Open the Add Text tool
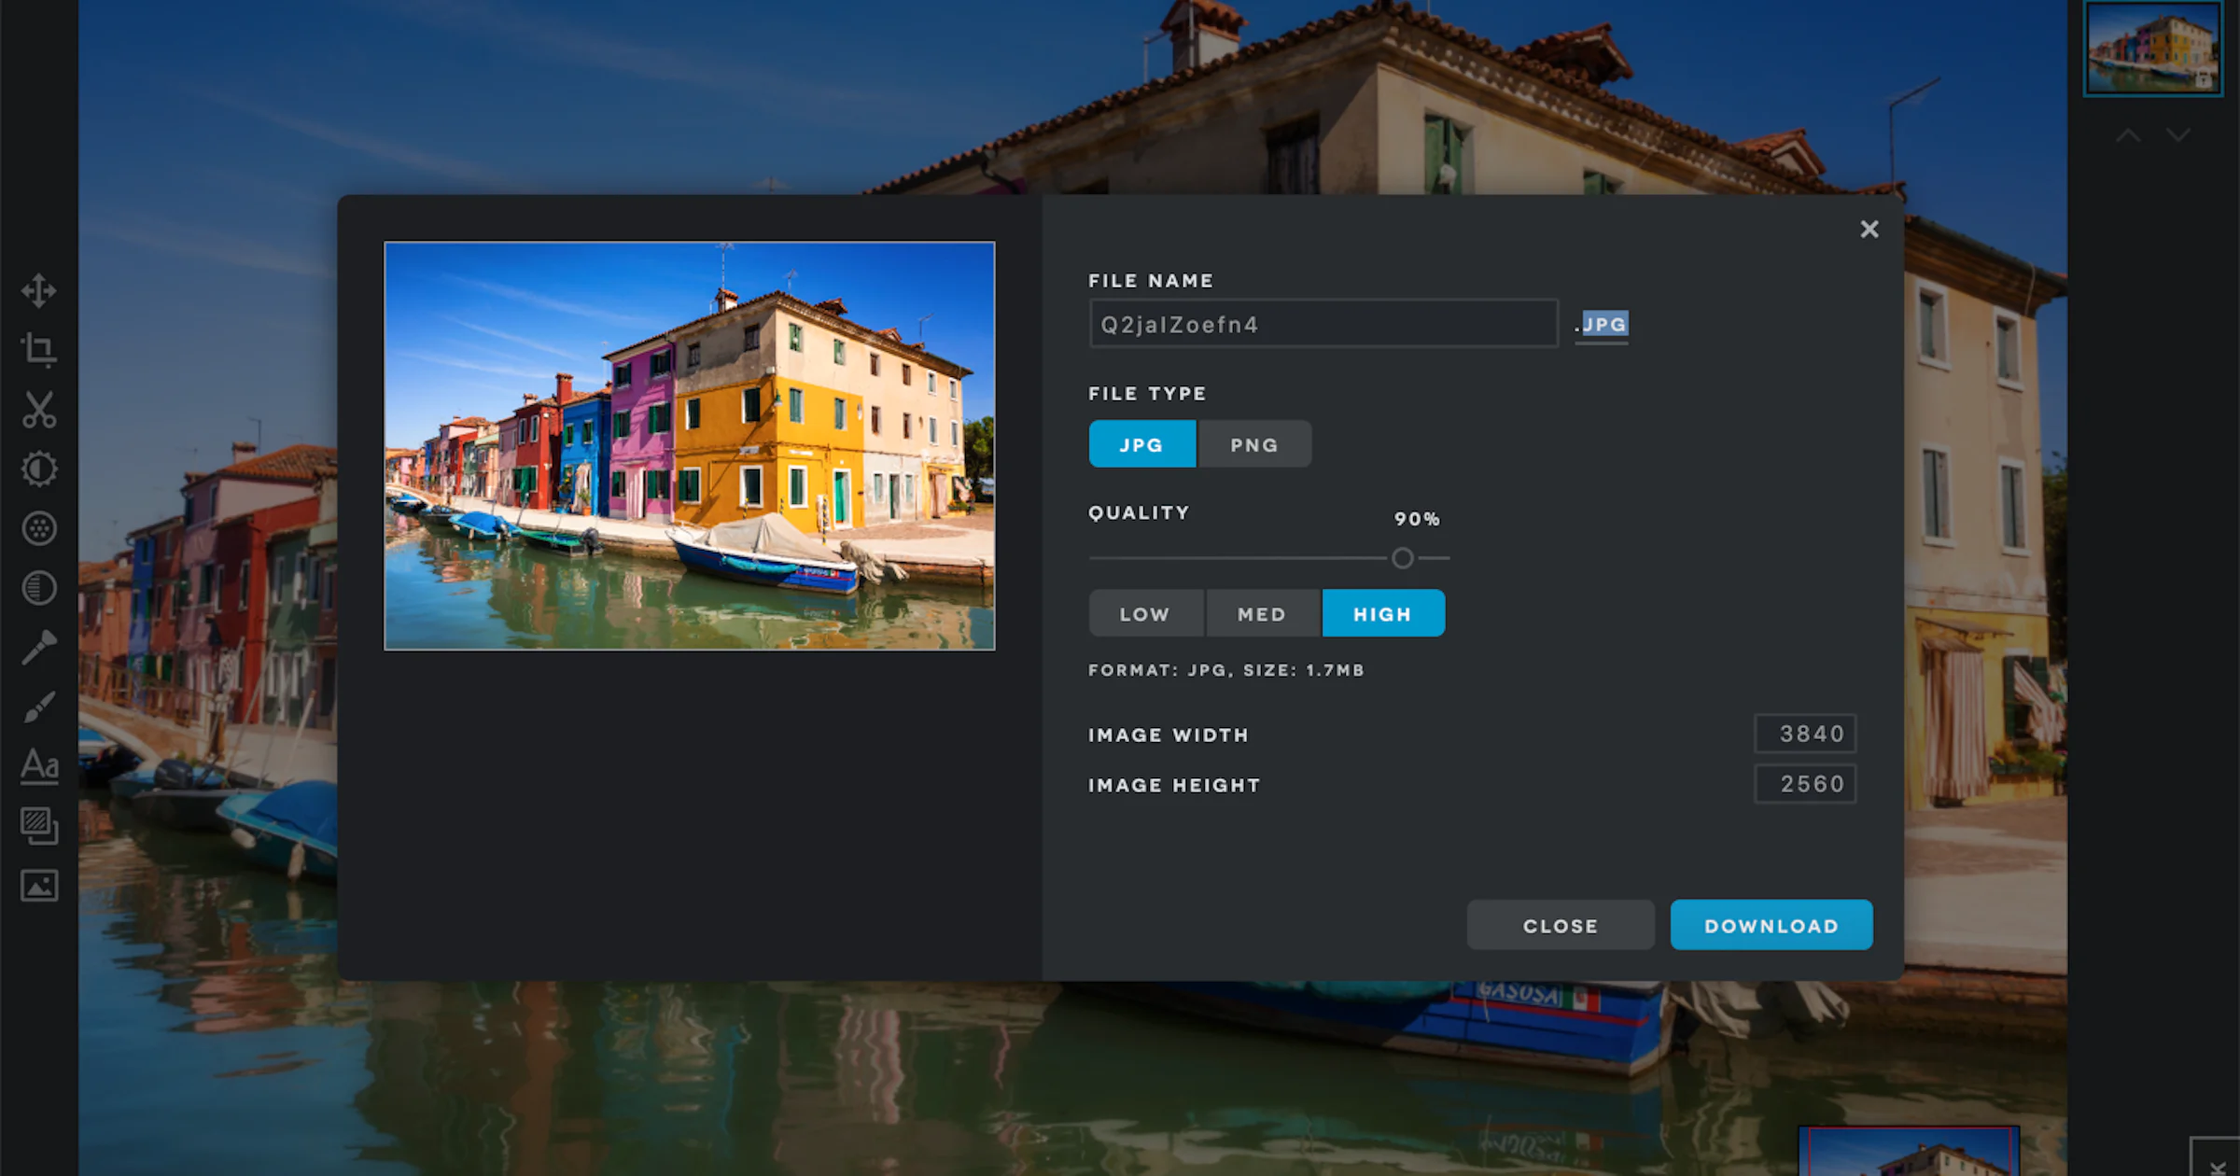The image size is (2240, 1176). (38, 766)
